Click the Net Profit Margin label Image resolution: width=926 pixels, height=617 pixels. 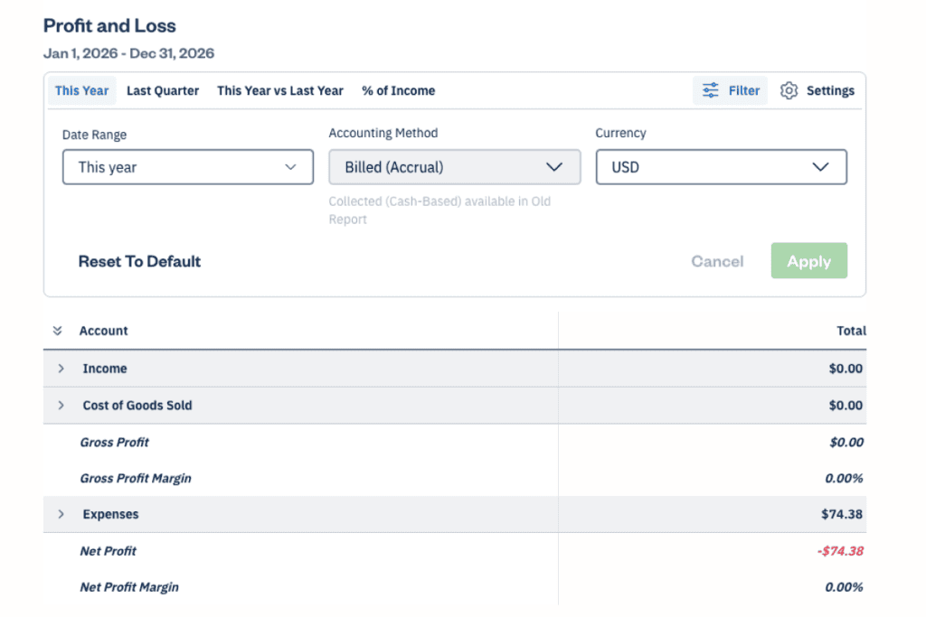[x=129, y=587]
